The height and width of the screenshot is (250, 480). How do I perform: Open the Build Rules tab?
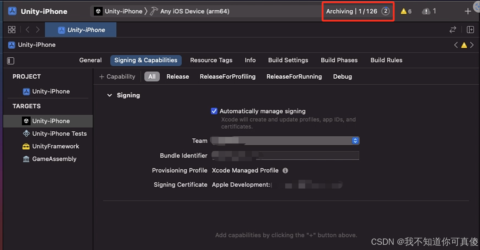tap(386, 60)
